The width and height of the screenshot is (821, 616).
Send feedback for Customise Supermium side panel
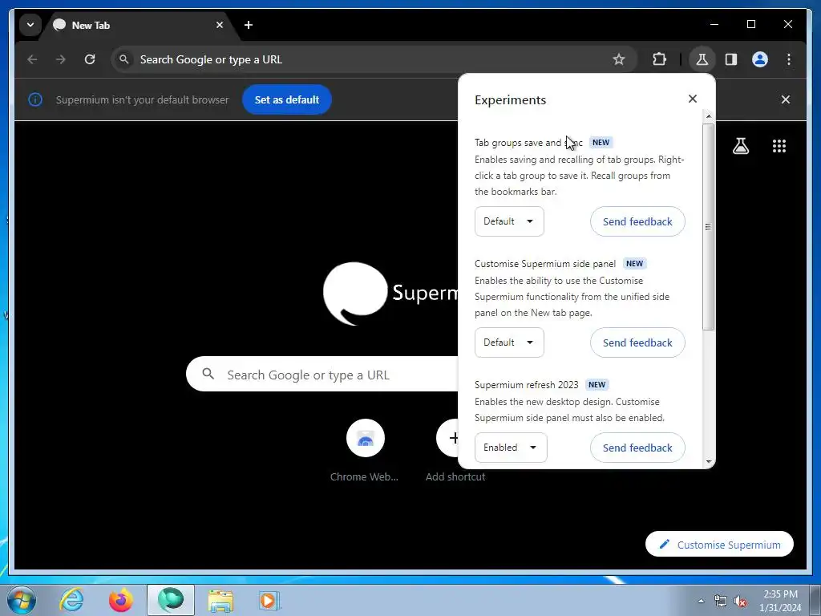tap(637, 342)
